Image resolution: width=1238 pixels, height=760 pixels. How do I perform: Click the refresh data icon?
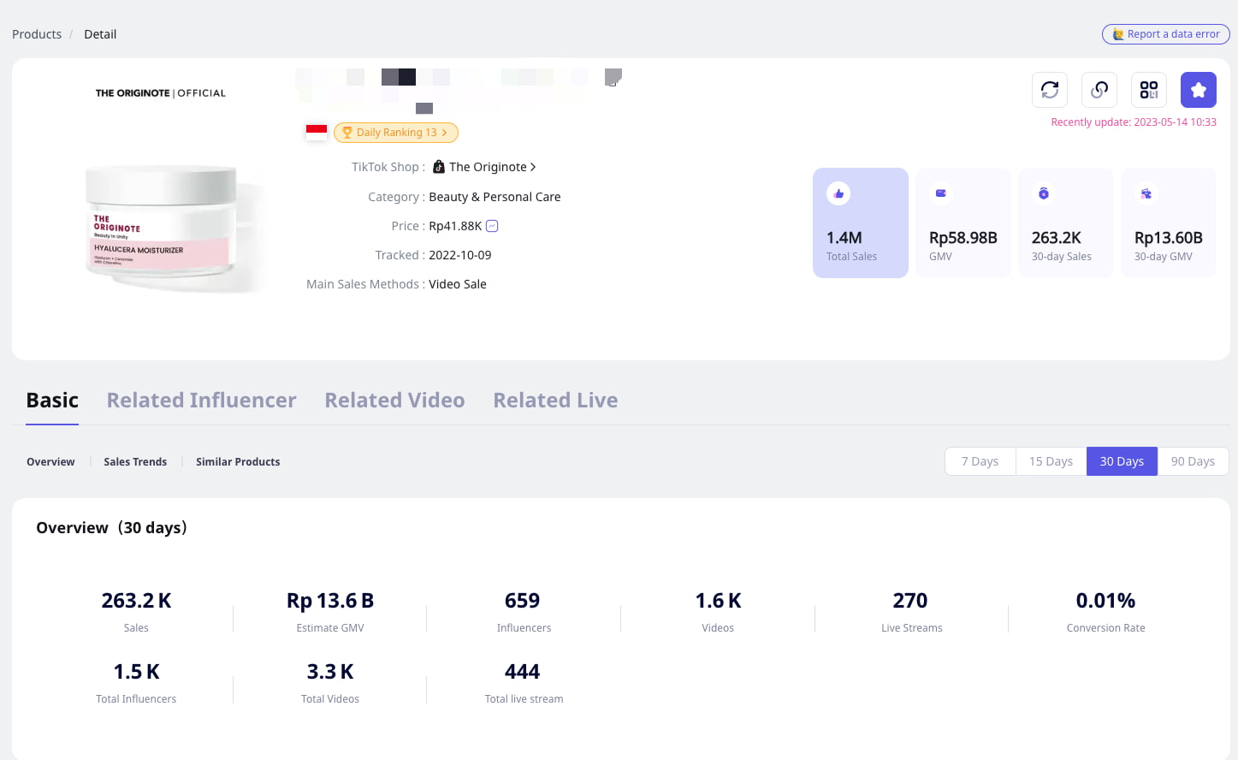pyautogui.click(x=1050, y=90)
